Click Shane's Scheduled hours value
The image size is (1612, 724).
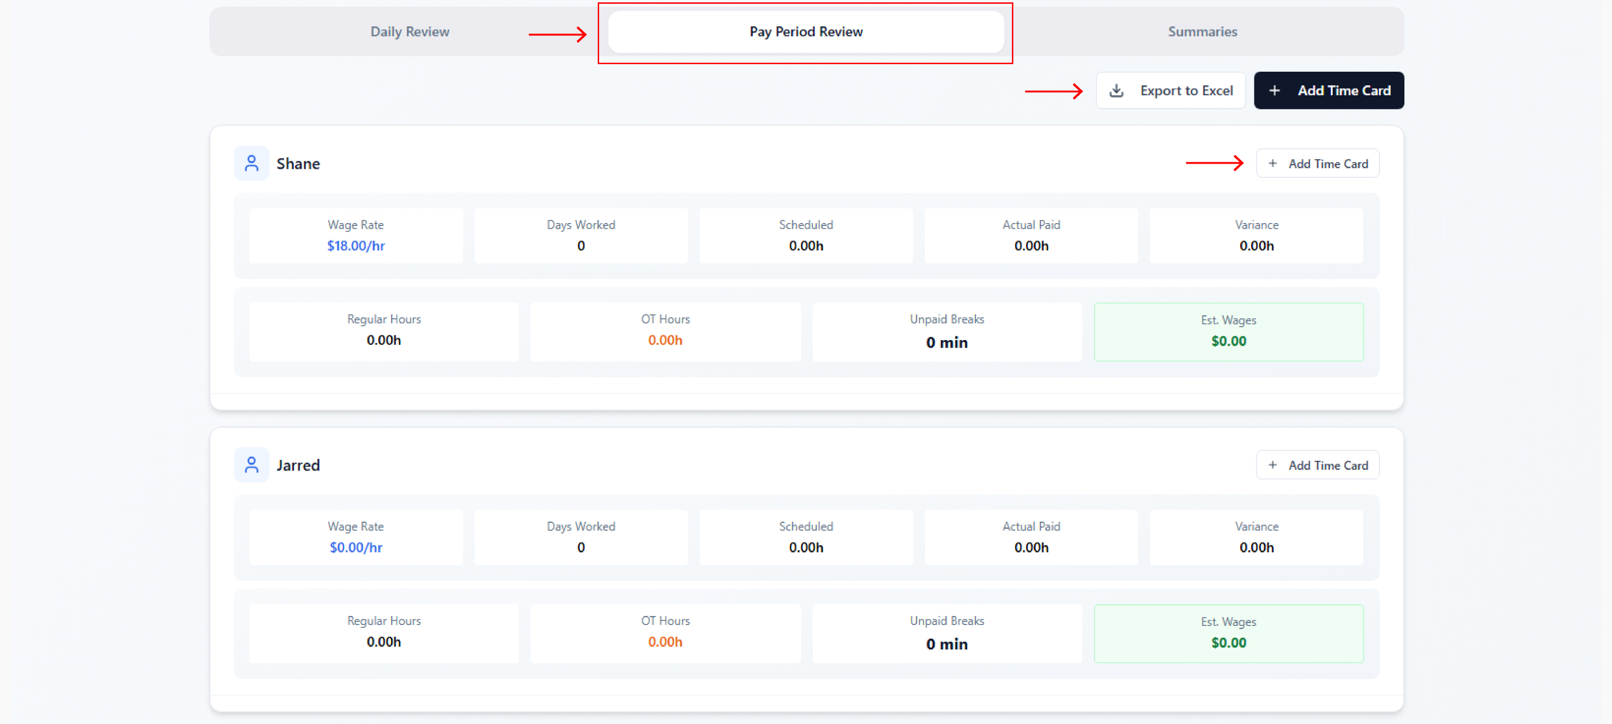[x=806, y=246]
